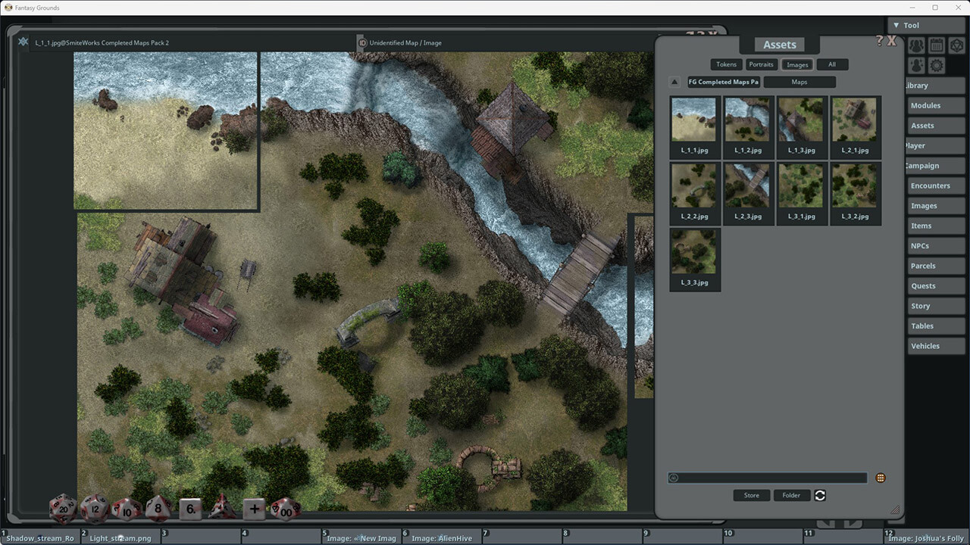Click the refresh icon beside the Folder button
Image resolution: width=970 pixels, height=545 pixels.
pos(820,495)
